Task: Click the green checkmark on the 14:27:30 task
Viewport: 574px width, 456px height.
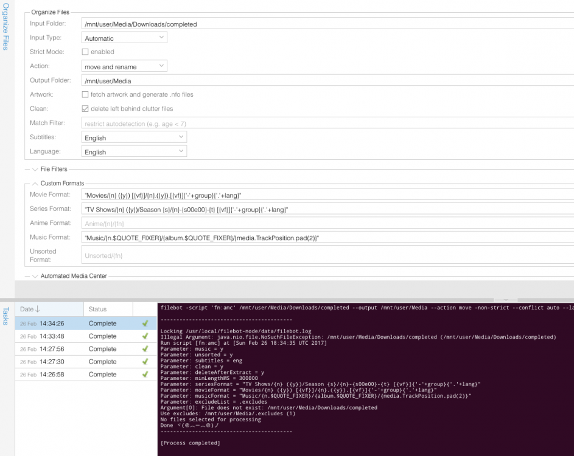Action: pyautogui.click(x=145, y=362)
